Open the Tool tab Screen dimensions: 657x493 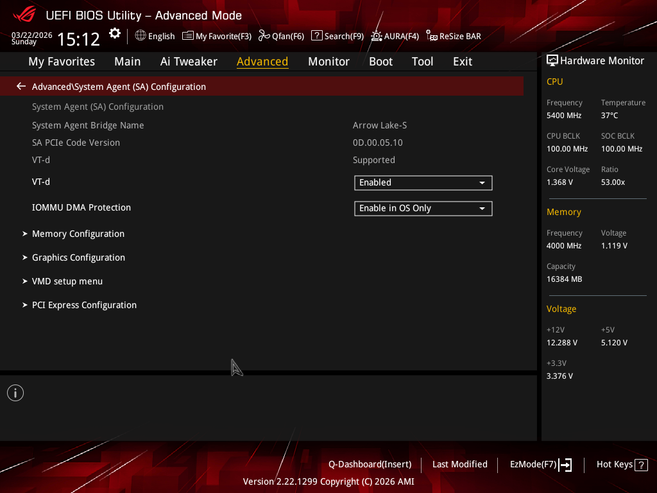(x=422, y=62)
